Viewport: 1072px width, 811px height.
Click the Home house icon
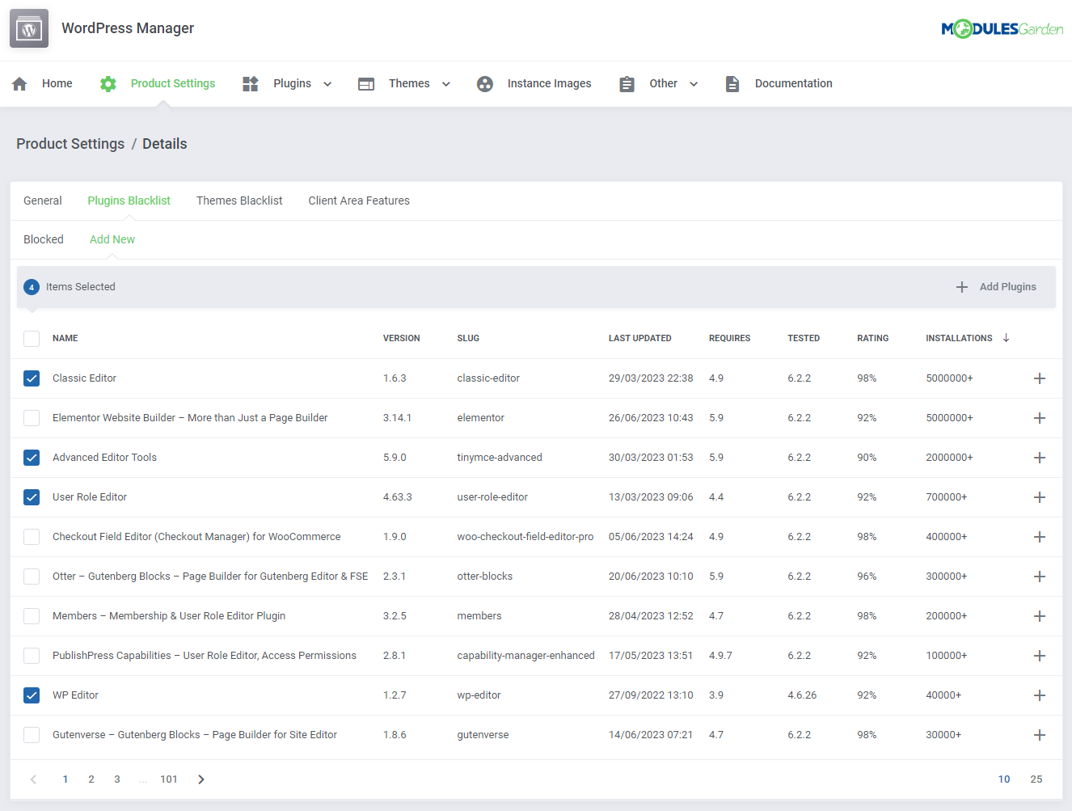tap(20, 84)
